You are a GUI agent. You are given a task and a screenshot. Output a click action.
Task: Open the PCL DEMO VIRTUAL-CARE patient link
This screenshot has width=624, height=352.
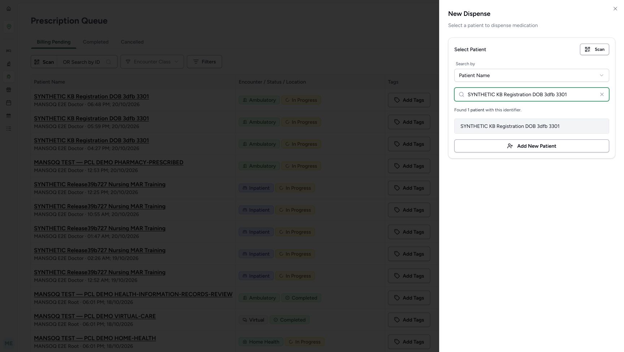coord(95,316)
